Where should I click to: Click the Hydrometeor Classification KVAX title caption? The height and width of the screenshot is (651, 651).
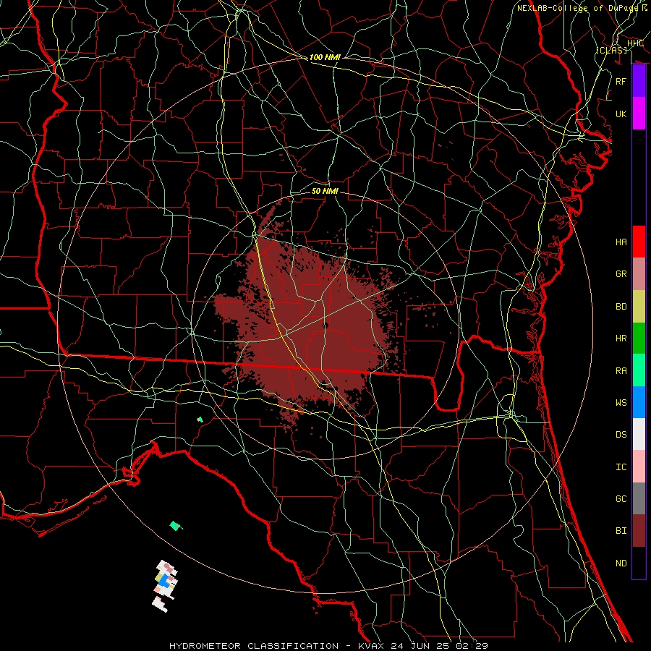point(328,646)
